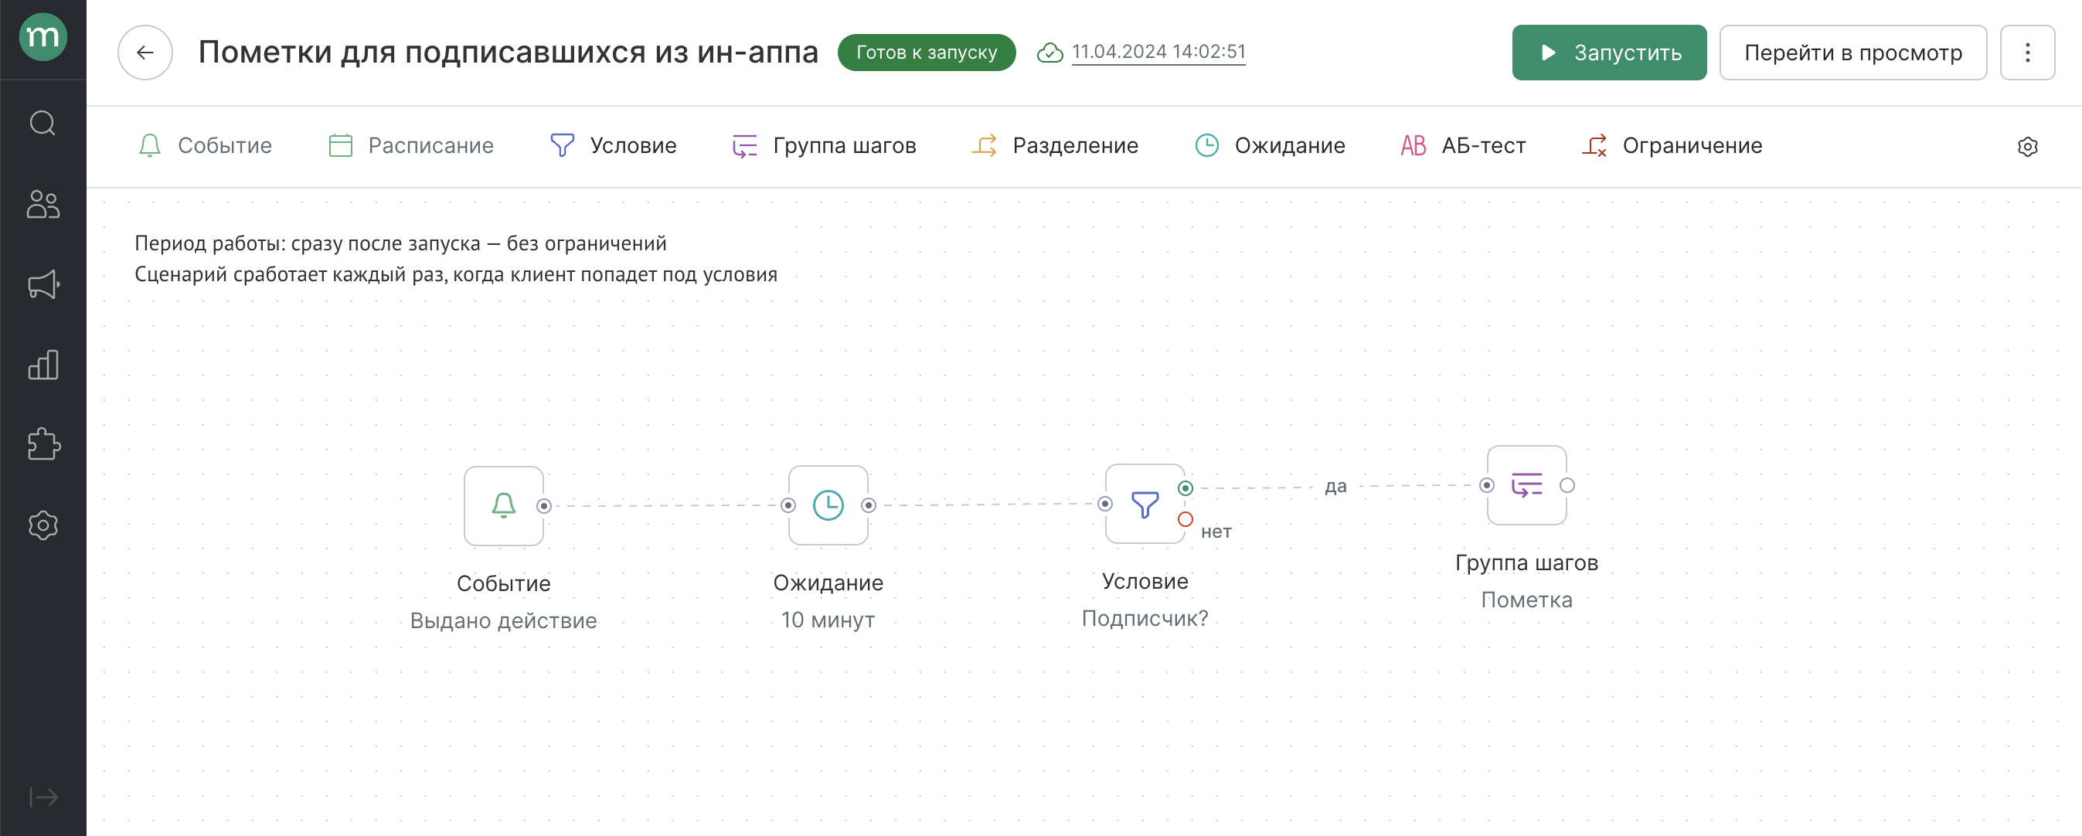The image size is (2082, 836).
Task: Click the 'Сценарий сработает каждый раз' line
Action: pyautogui.click(x=456, y=274)
